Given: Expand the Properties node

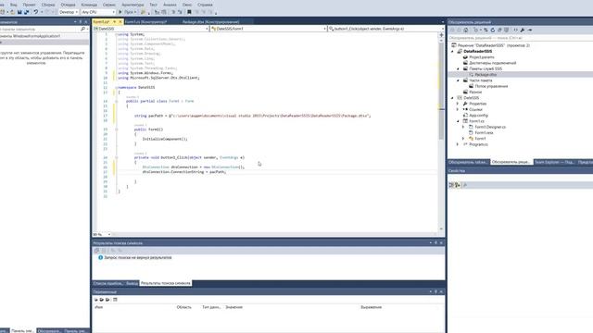Looking at the screenshot, I should point(458,104).
